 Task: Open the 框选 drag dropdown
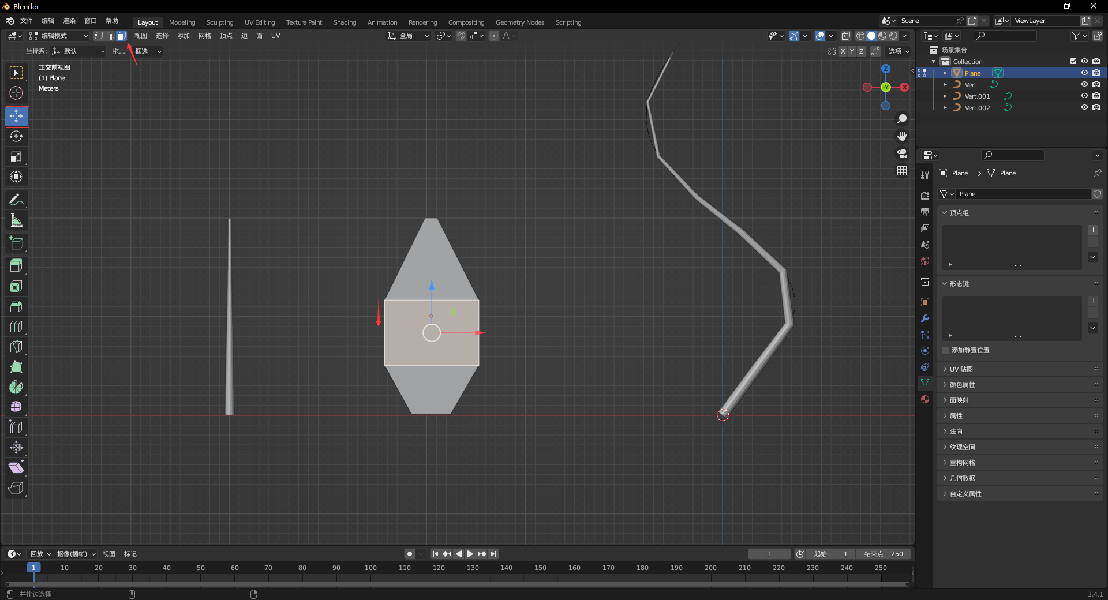(148, 51)
